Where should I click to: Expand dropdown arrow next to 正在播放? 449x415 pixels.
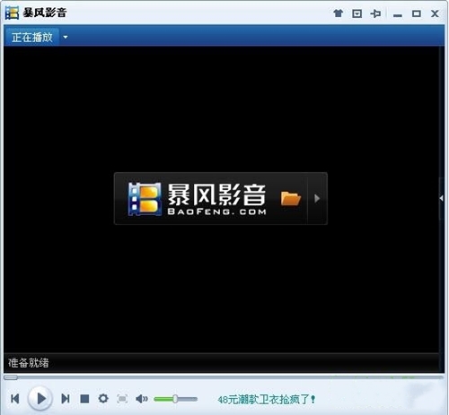click(x=66, y=38)
